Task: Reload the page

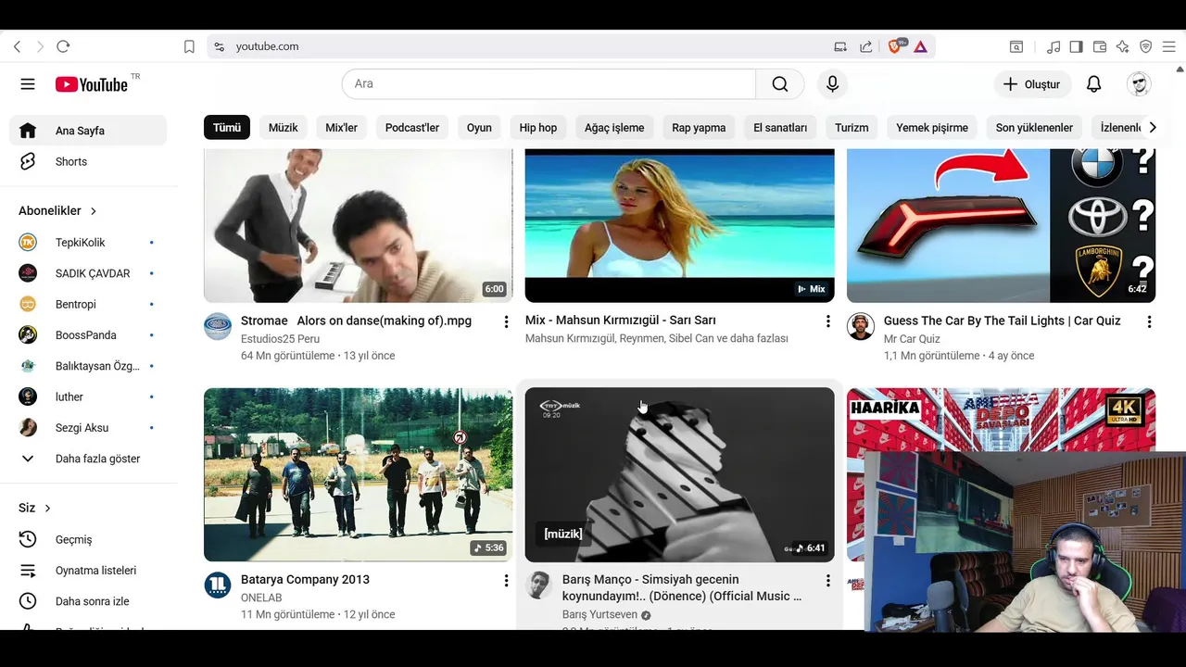Action: pos(63,46)
